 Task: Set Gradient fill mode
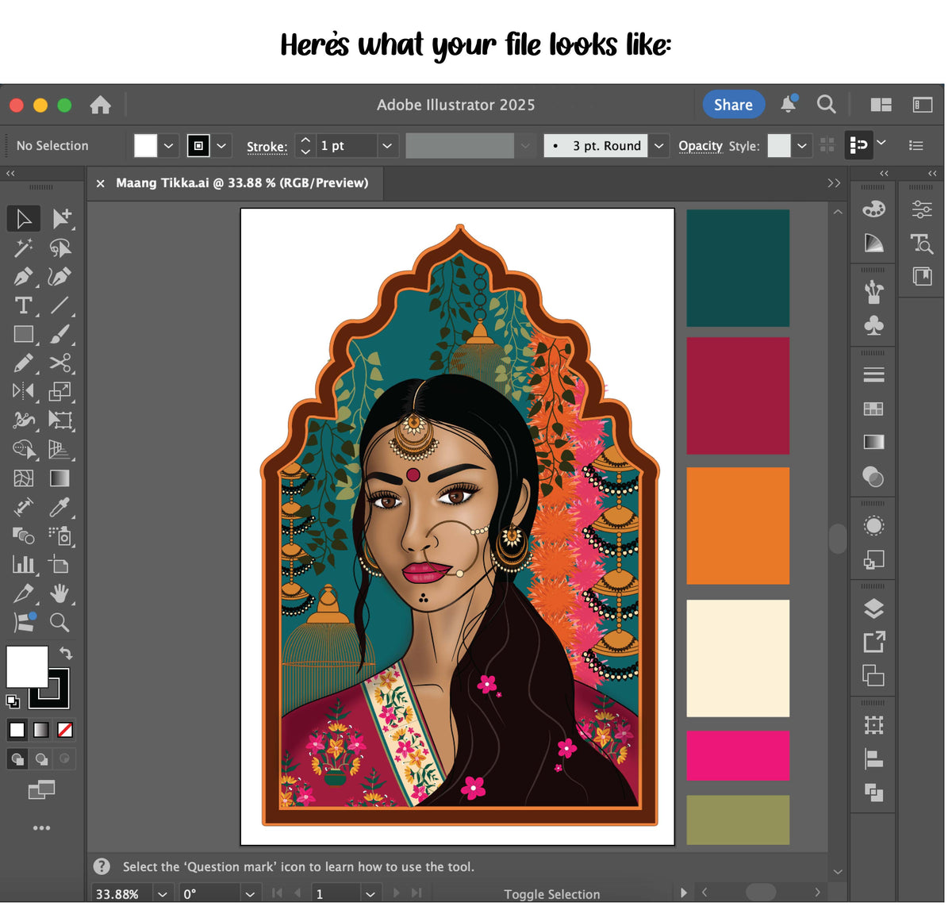click(41, 730)
